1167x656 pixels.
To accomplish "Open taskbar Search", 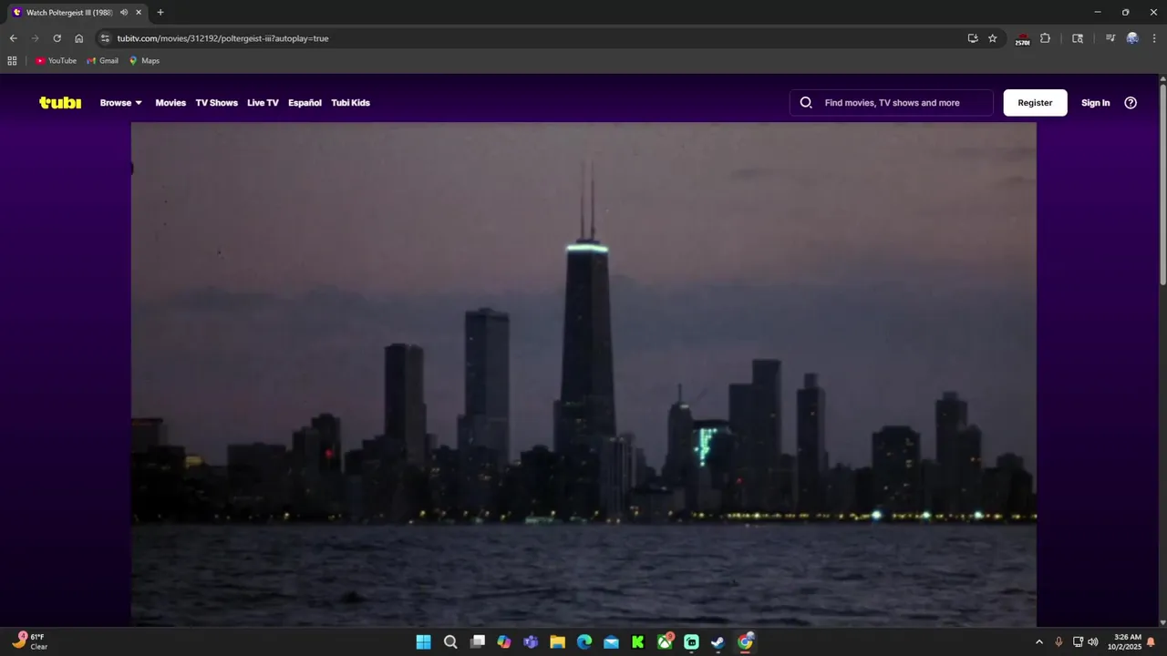I will pyautogui.click(x=450, y=641).
